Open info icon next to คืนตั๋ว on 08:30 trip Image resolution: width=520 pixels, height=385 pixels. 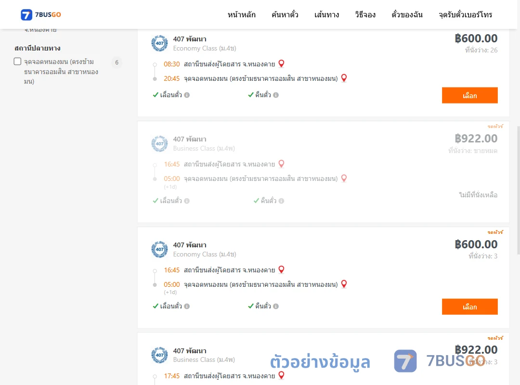click(x=276, y=95)
